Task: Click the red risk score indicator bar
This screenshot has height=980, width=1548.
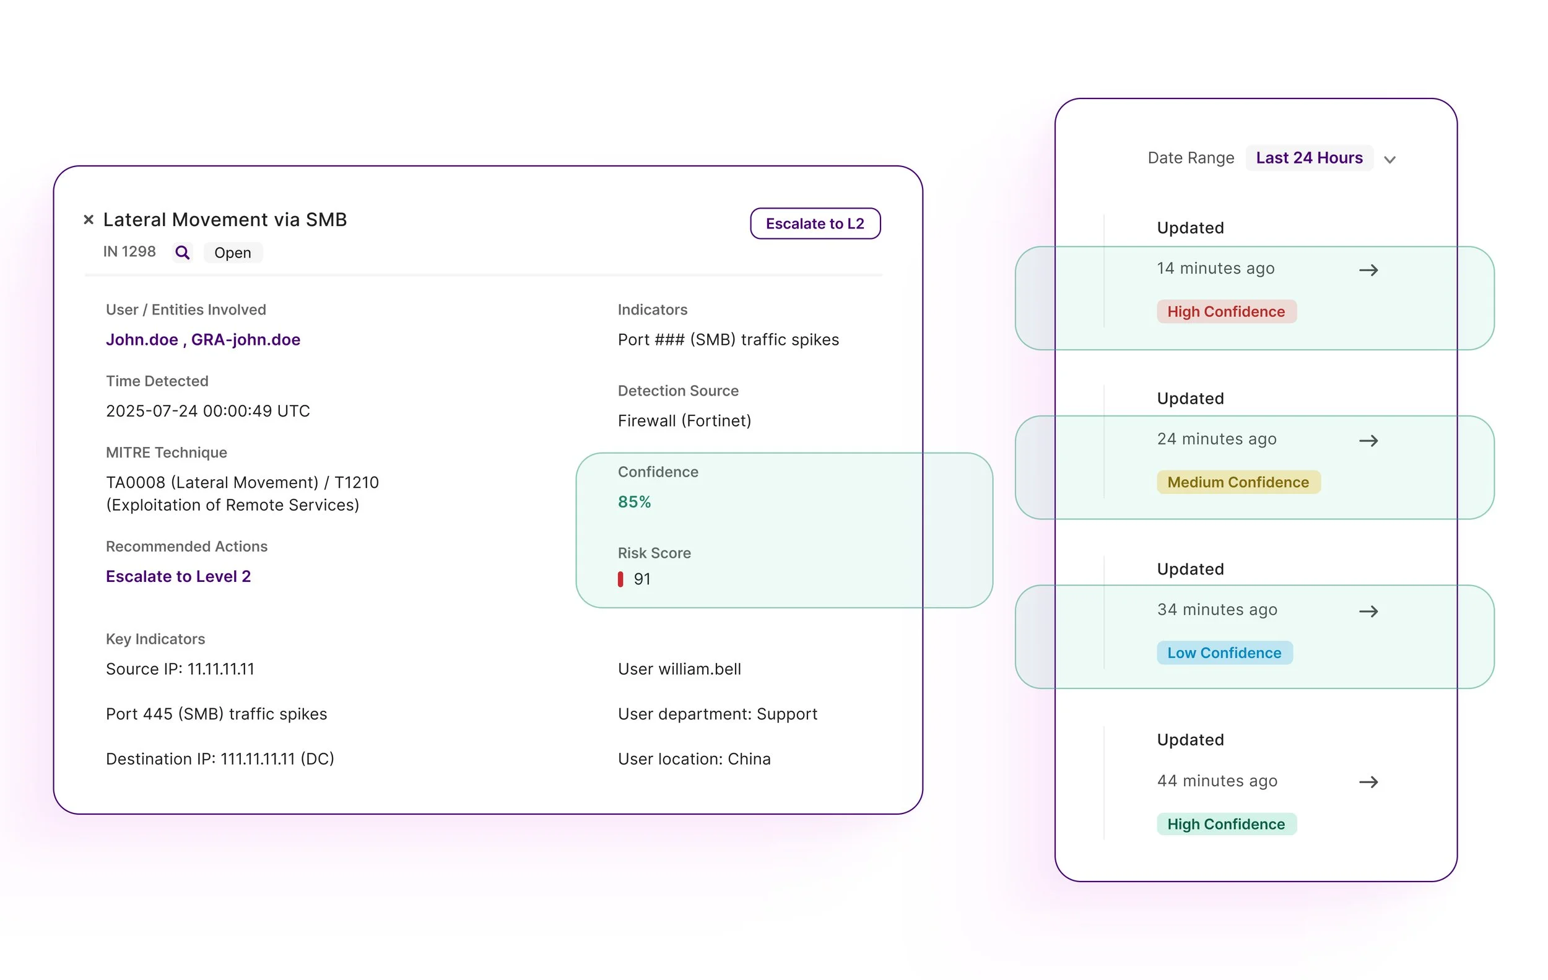Action: point(620,579)
